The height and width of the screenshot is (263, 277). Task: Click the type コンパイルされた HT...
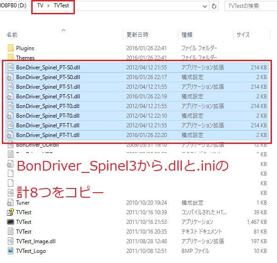(204, 212)
